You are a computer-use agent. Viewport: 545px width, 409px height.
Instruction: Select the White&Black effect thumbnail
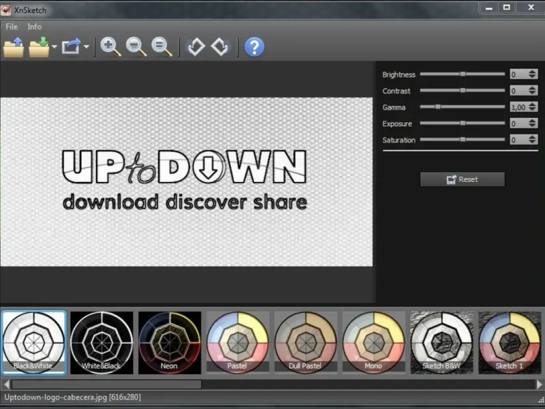click(102, 343)
